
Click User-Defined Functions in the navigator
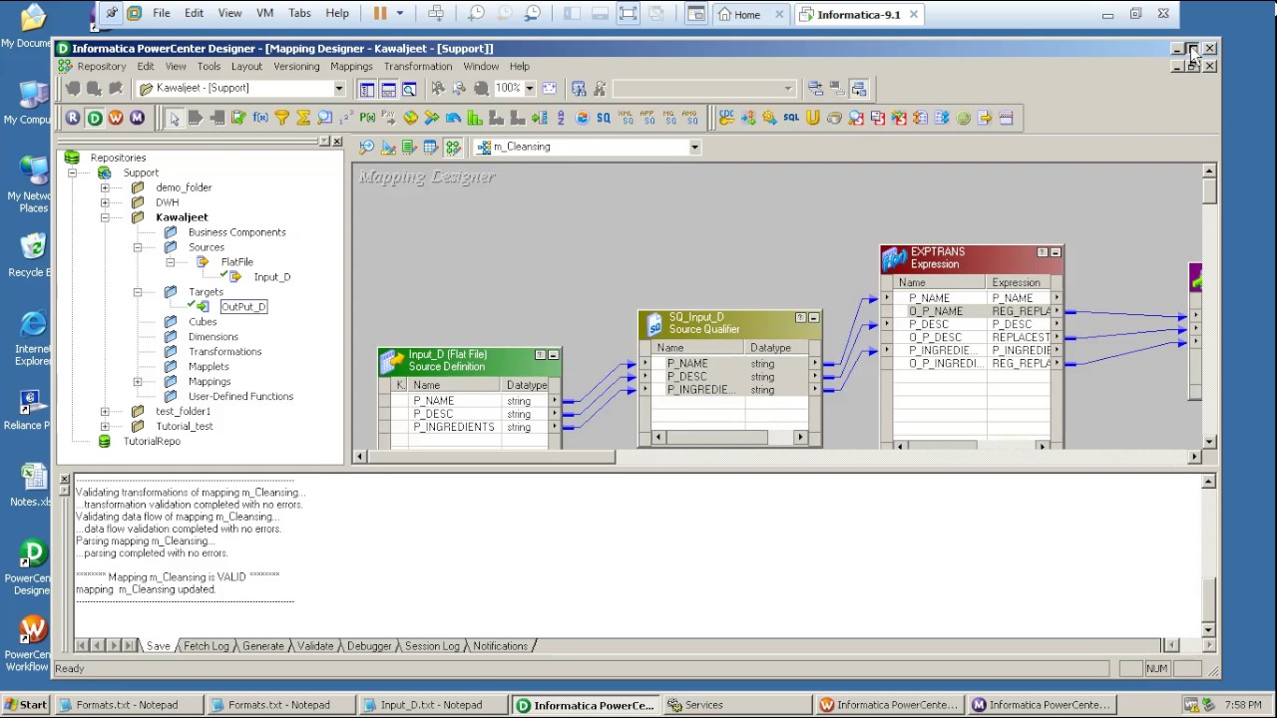tap(240, 397)
